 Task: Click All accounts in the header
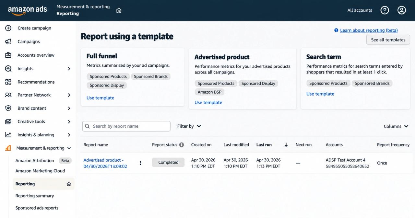[x=360, y=10]
